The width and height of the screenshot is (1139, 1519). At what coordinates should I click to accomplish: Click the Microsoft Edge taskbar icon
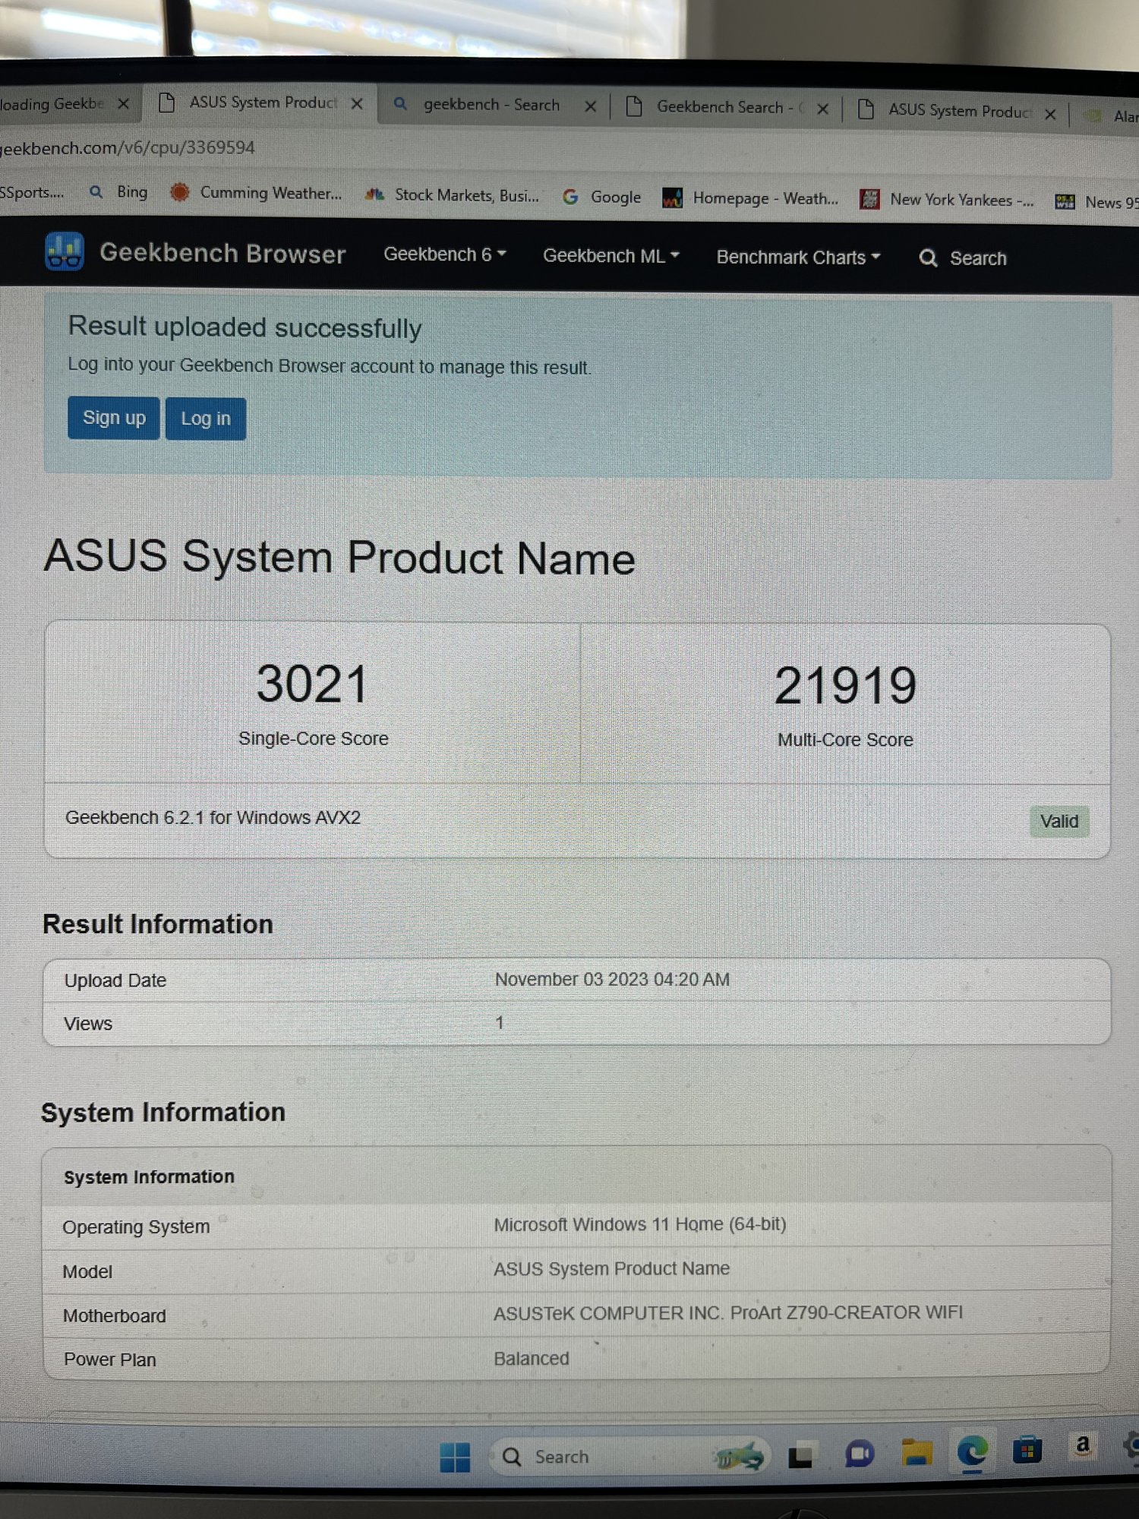(x=972, y=1451)
